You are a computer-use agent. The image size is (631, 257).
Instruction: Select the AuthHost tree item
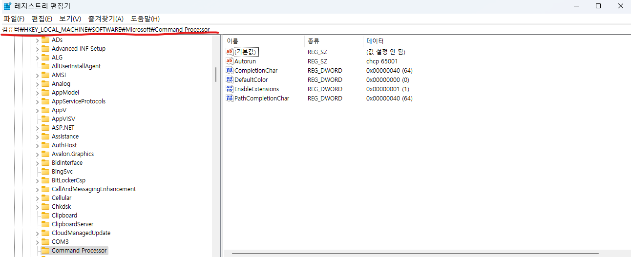(x=64, y=145)
